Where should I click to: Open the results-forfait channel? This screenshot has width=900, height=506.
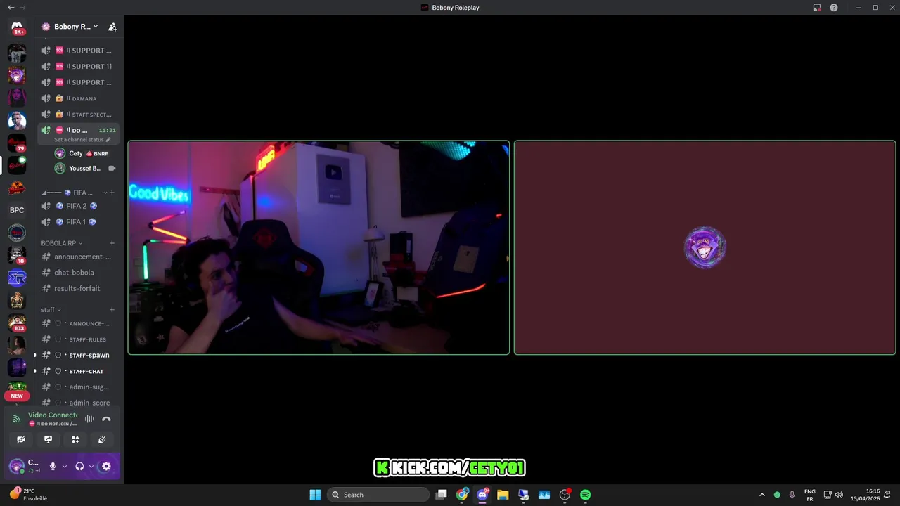(x=78, y=289)
